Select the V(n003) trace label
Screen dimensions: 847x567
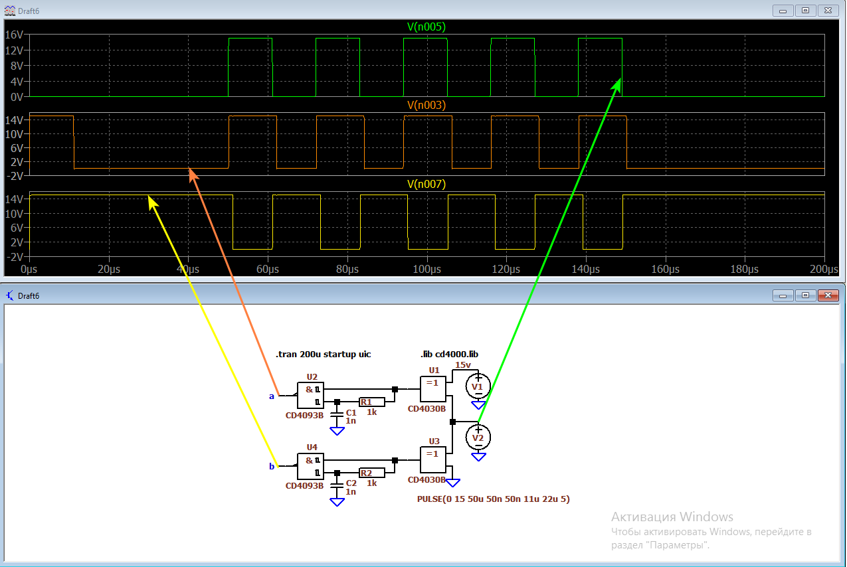pos(425,104)
